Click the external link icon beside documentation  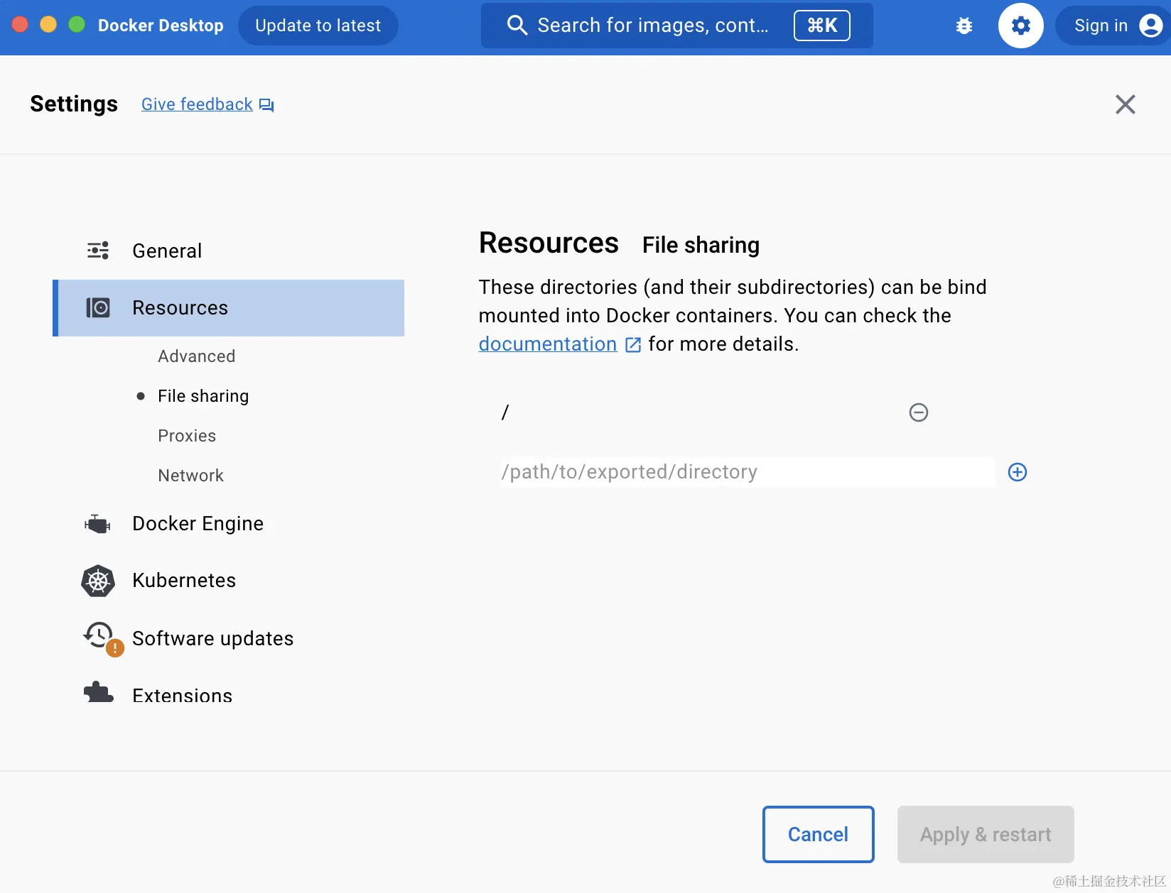(x=633, y=345)
